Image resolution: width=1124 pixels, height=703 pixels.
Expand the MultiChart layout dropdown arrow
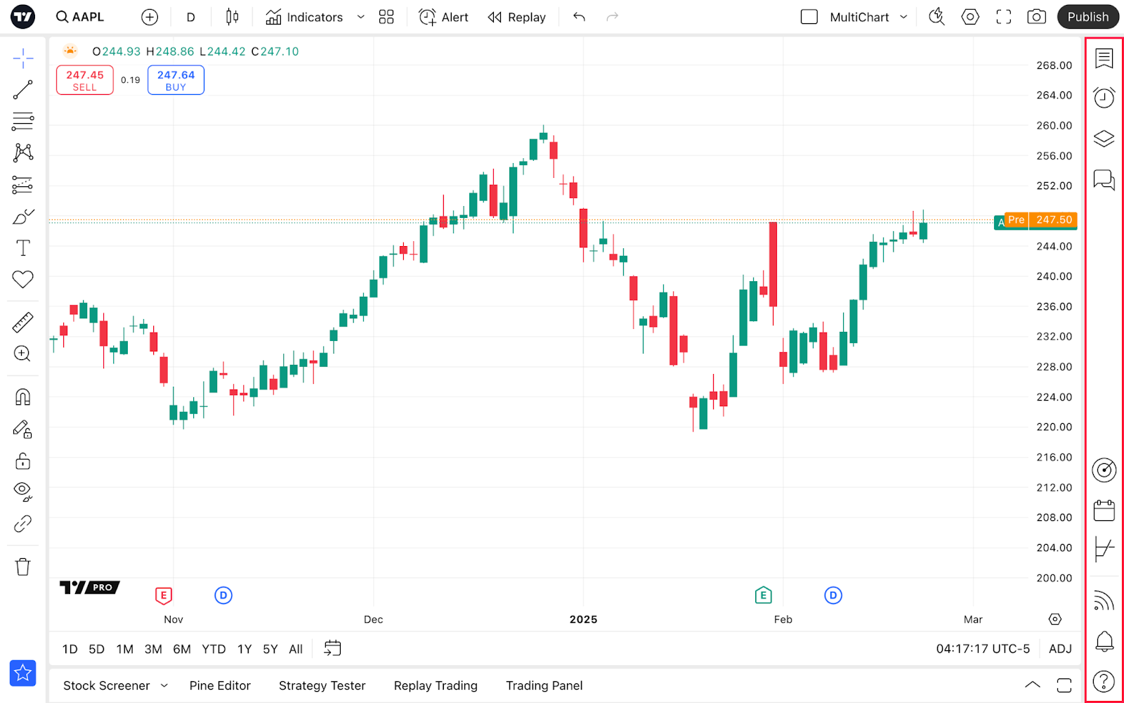click(903, 17)
